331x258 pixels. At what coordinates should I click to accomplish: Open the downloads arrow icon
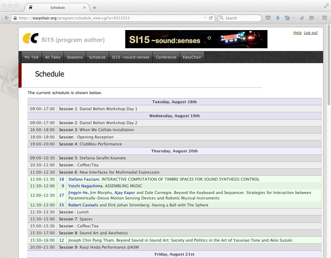click(x=278, y=18)
